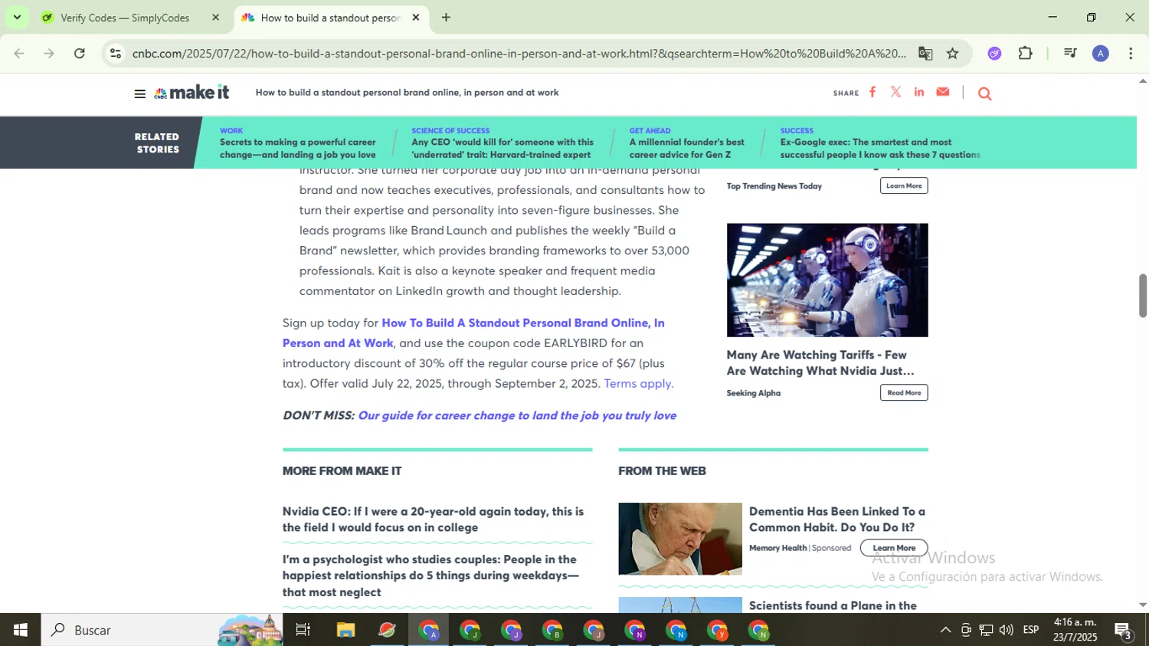Open the notifications action center
Screen dimensions: 1149x646
(1124, 631)
